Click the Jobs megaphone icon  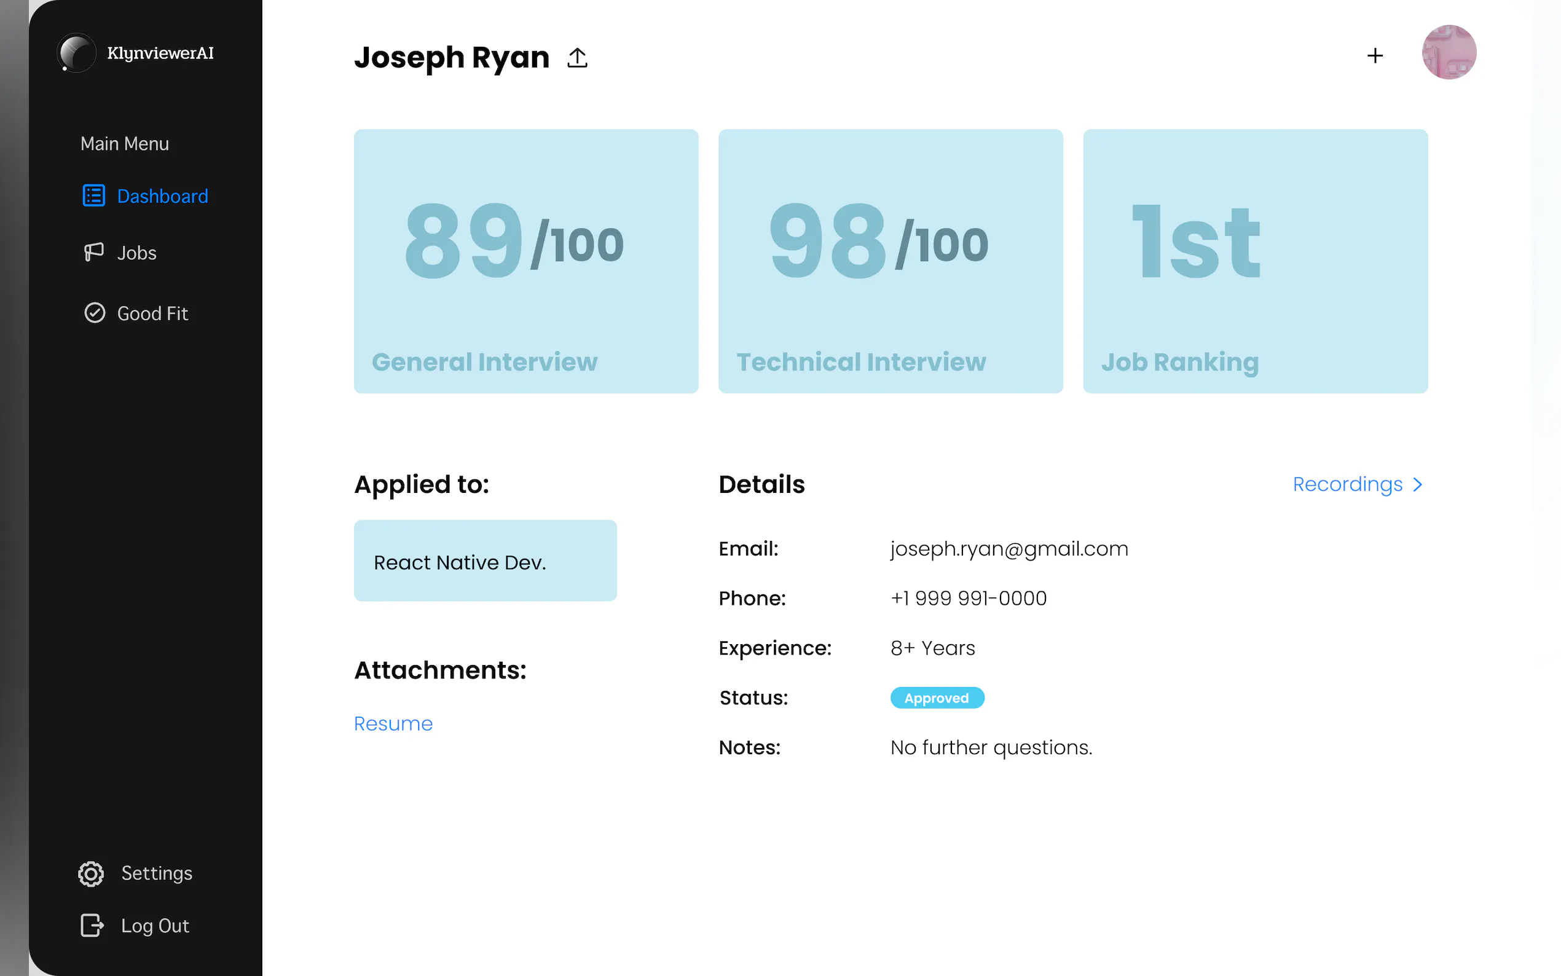[x=93, y=252]
